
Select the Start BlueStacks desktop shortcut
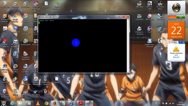click(57, 6)
